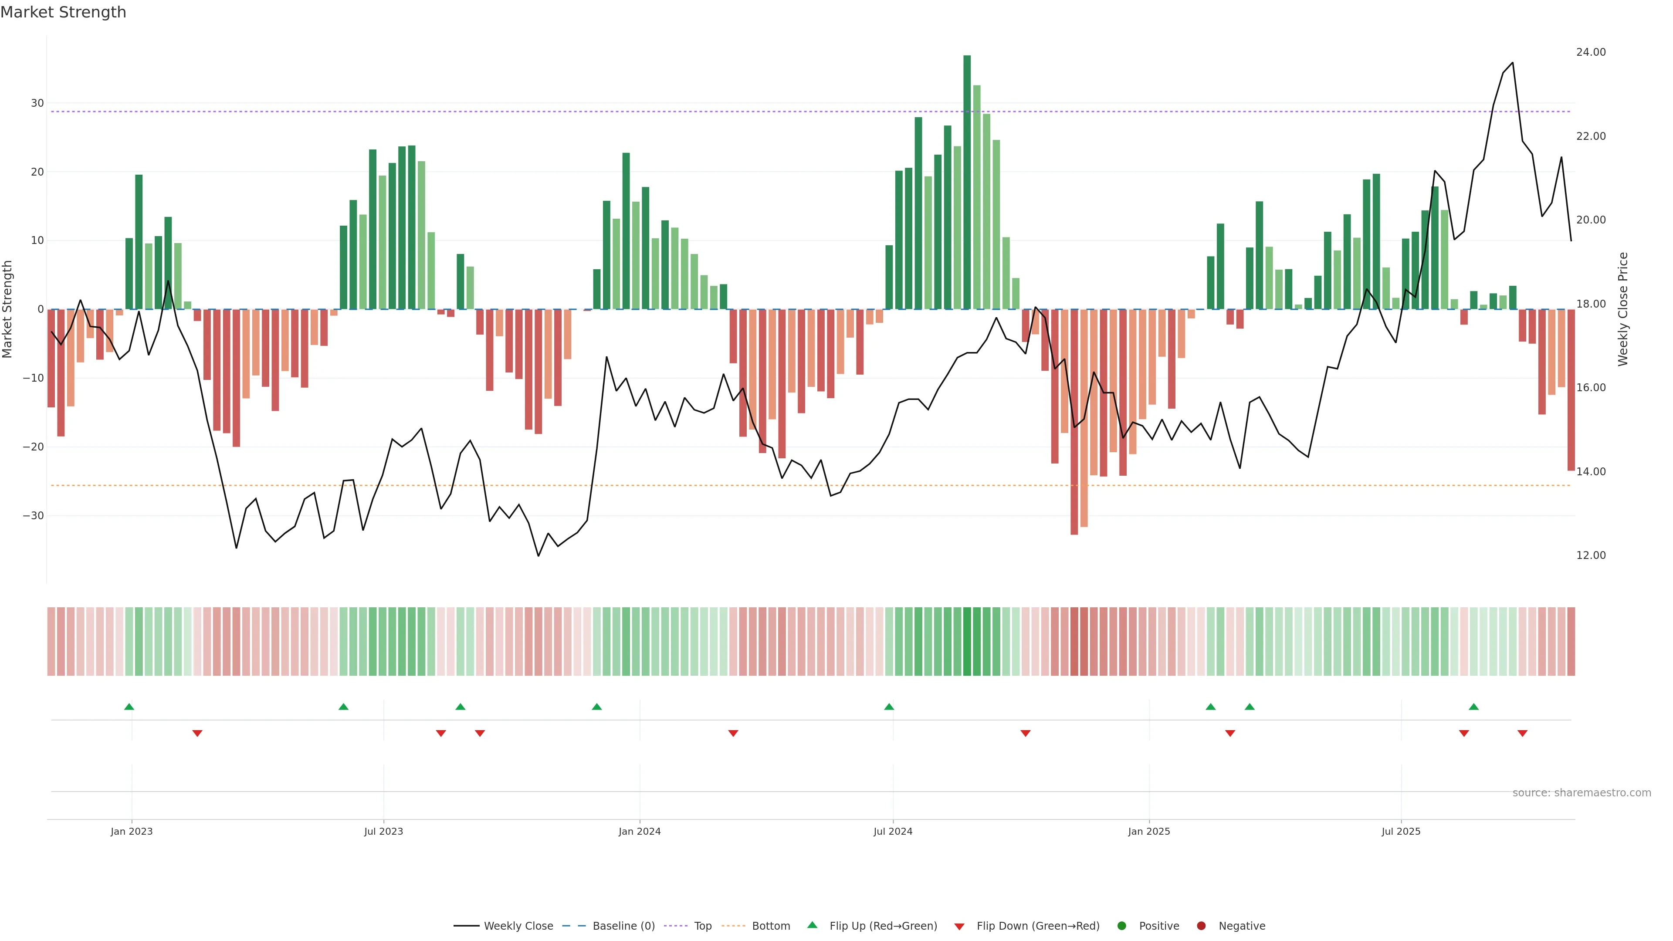The height and width of the screenshot is (941, 1673).
Task: Click the Jul 2023 axis label
Action: pyautogui.click(x=383, y=831)
